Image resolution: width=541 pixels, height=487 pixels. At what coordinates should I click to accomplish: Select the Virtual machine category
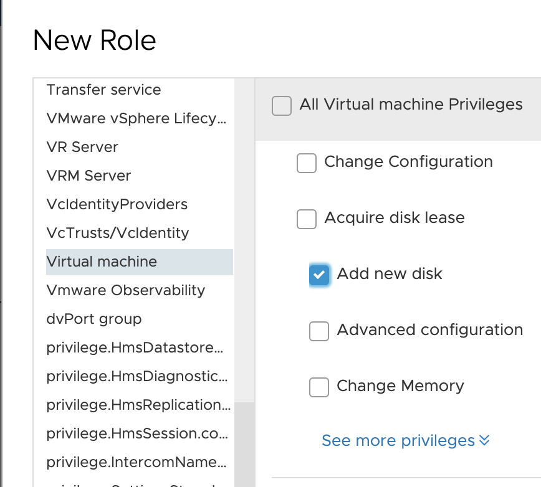pyautogui.click(x=140, y=262)
